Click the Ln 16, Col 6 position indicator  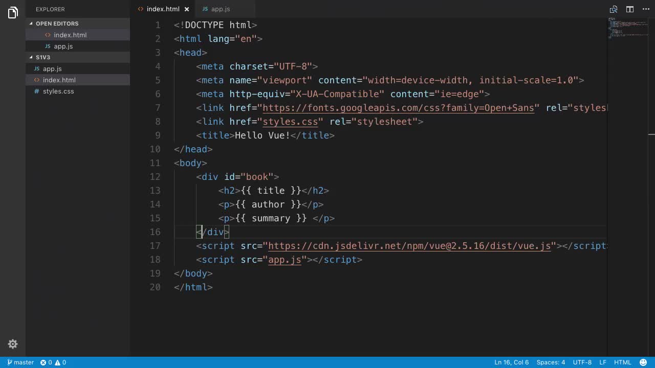click(511, 362)
